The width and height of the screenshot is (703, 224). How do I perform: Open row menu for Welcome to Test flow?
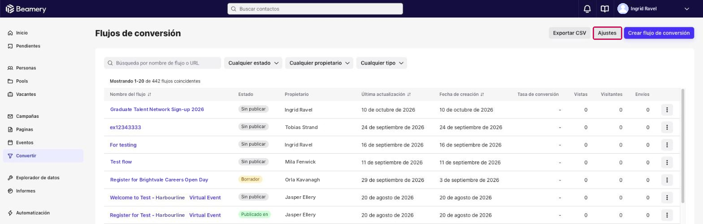tap(667, 198)
